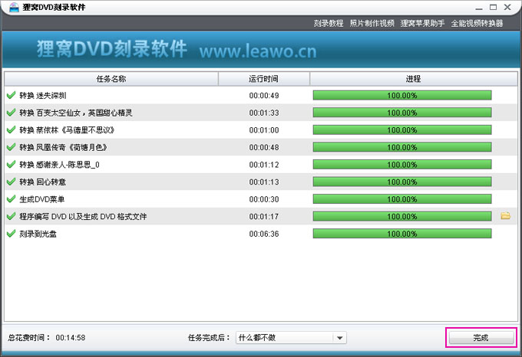This screenshot has width=522, height=357.
Task: Click run time 00:01:12
Action: (264, 165)
